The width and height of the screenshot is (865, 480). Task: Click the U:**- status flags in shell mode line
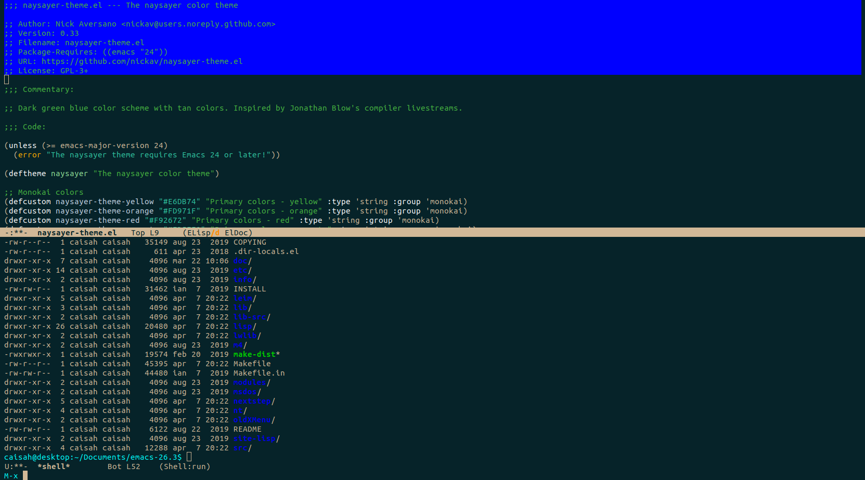[16, 466]
